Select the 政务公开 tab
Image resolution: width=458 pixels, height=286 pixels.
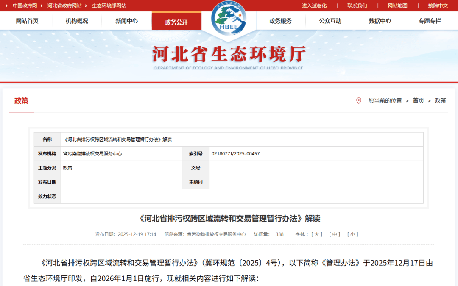176,22
